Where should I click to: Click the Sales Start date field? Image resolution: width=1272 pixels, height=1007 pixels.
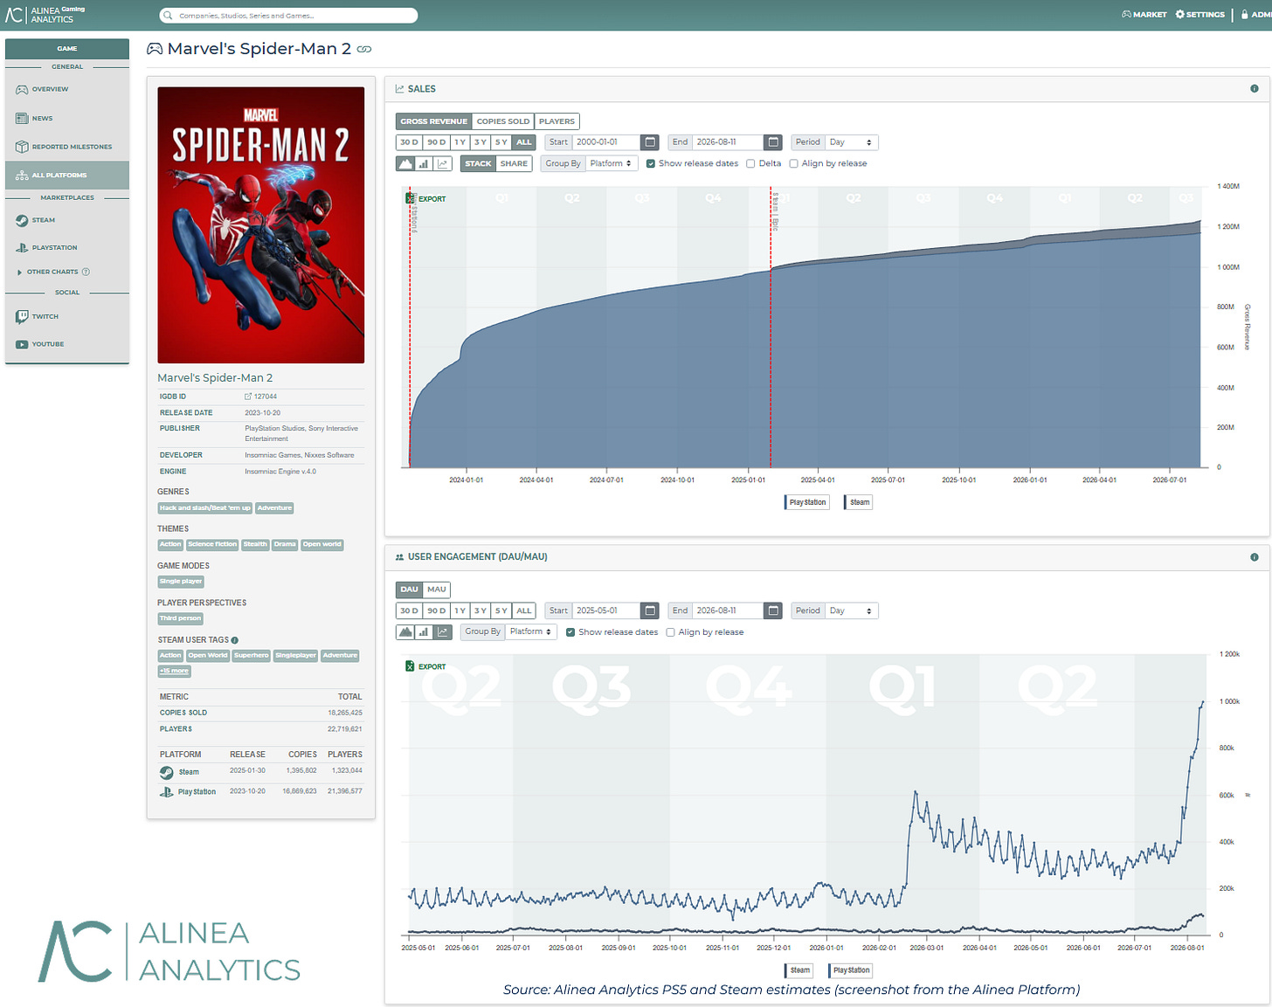point(606,142)
